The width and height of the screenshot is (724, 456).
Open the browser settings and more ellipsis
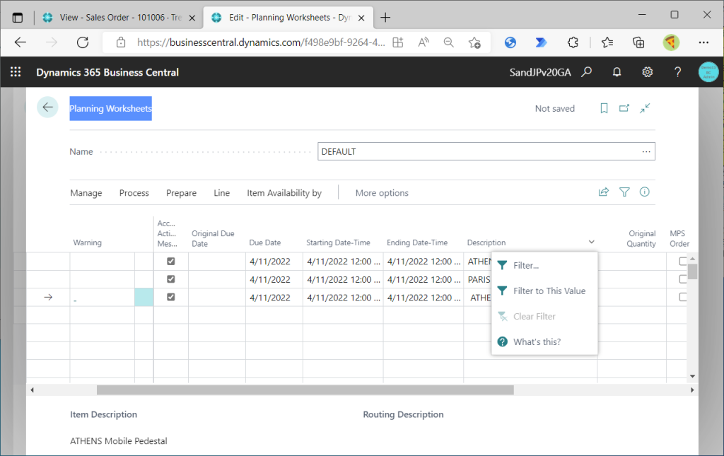tap(703, 42)
